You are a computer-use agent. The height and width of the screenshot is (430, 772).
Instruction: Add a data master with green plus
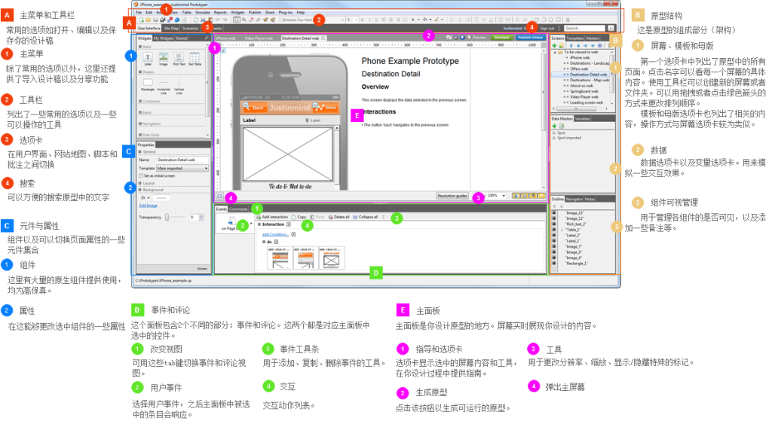coord(554,126)
